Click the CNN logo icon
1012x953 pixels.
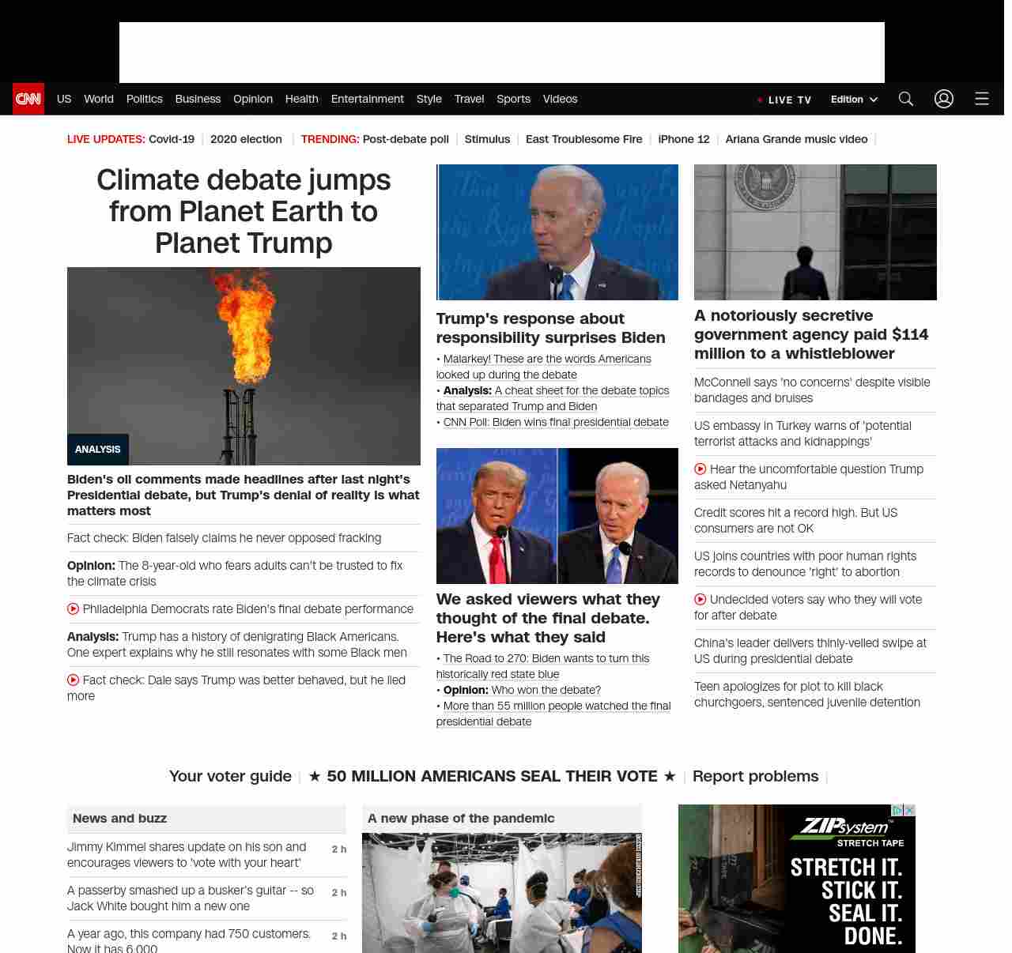[28, 99]
